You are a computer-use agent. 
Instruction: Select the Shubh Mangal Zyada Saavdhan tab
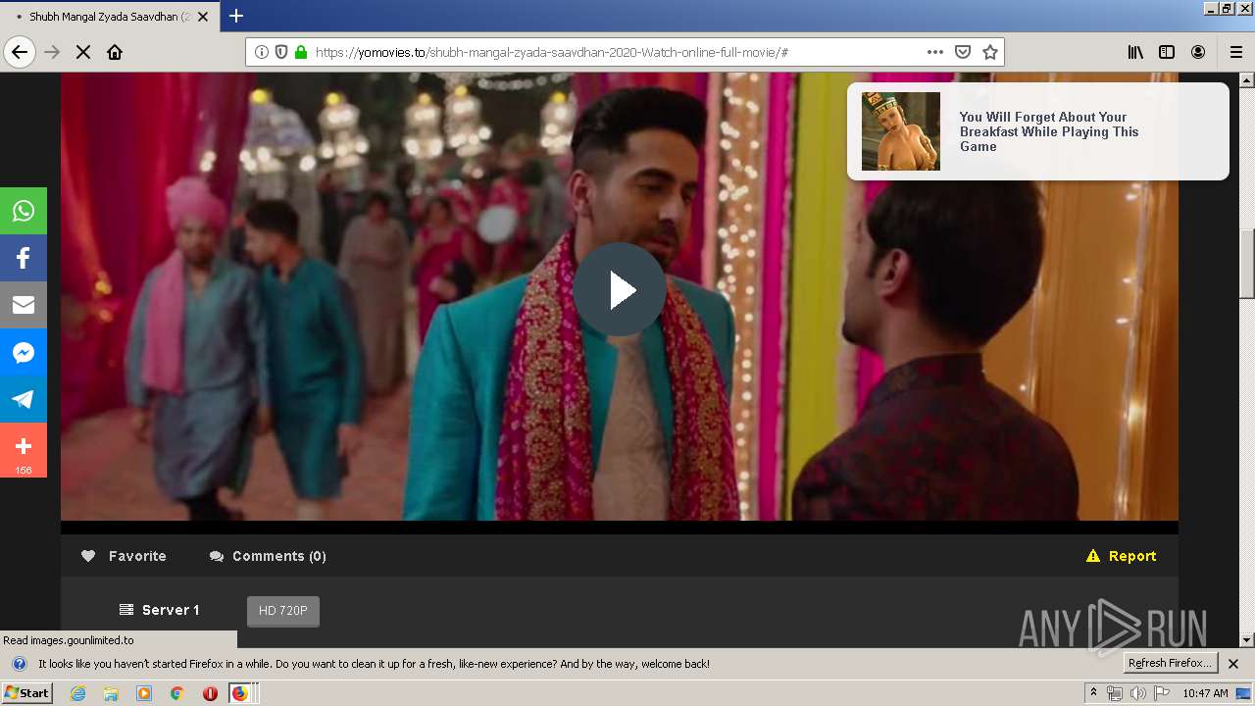tap(108, 17)
